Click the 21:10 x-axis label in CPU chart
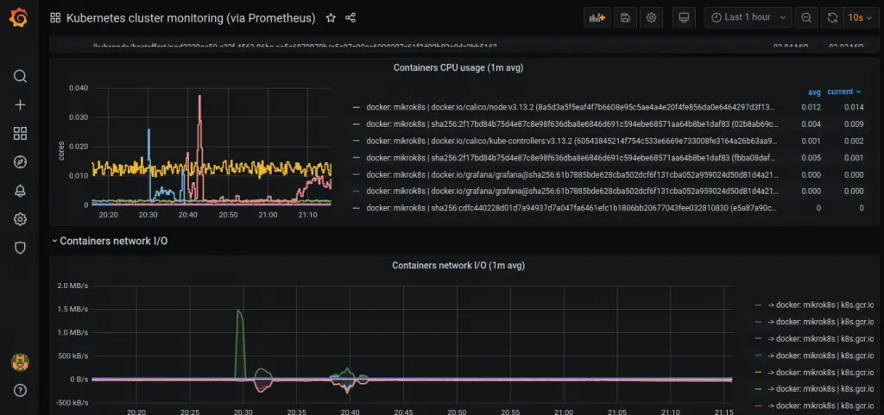 pos(307,215)
